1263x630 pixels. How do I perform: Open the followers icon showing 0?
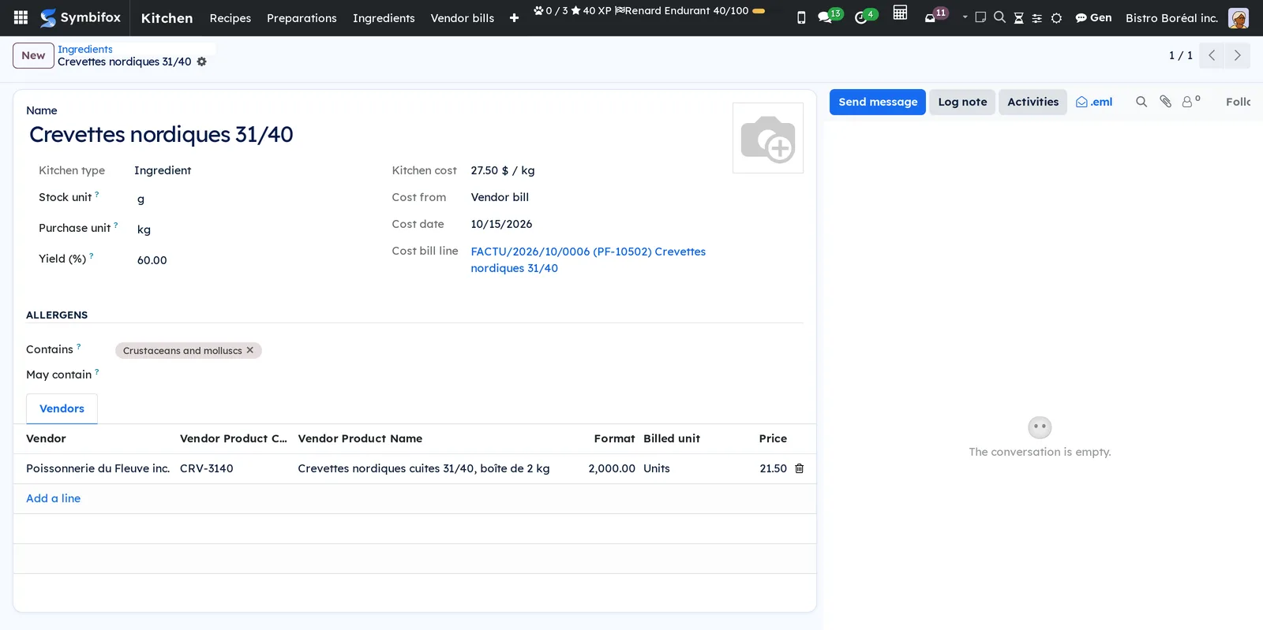[x=1190, y=102]
